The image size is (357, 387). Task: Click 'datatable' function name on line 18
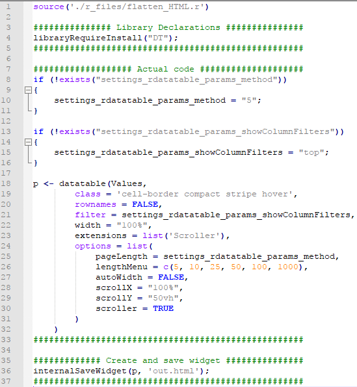[83, 183]
